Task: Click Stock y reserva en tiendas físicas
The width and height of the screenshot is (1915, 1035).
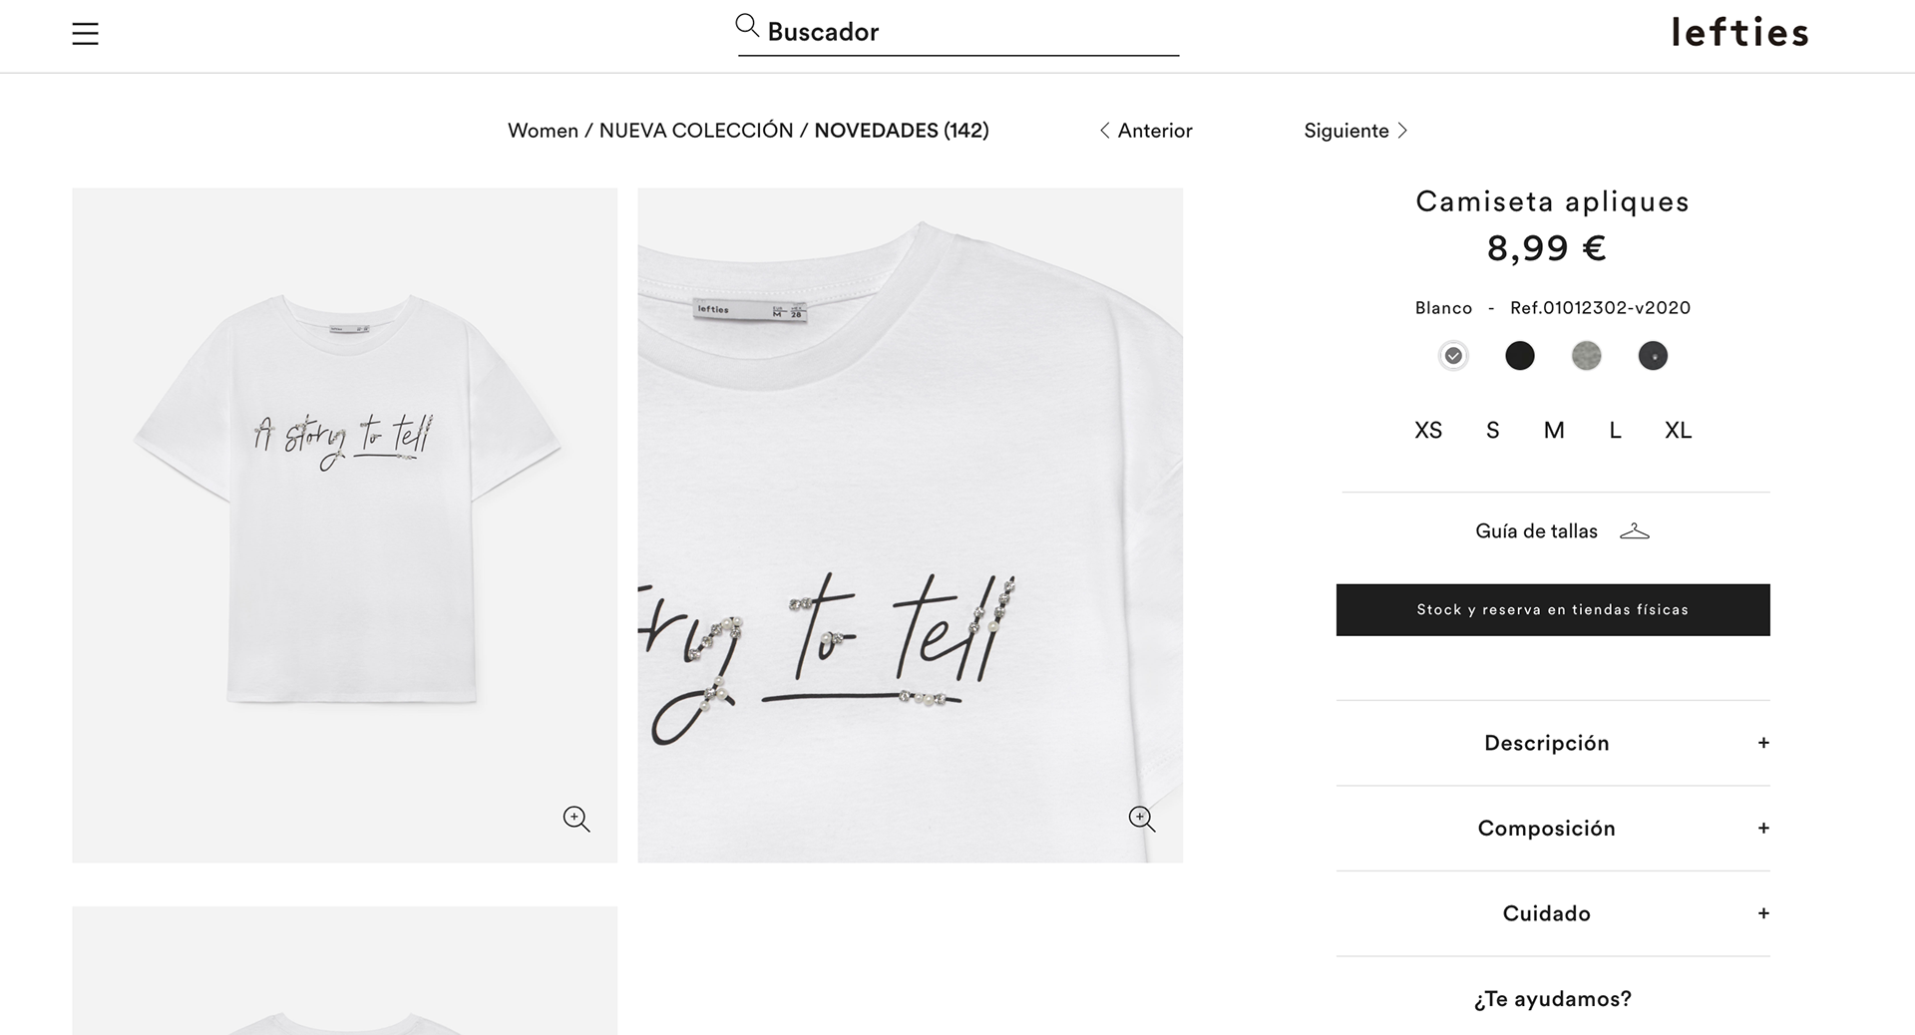Action: click(1553, 610)
